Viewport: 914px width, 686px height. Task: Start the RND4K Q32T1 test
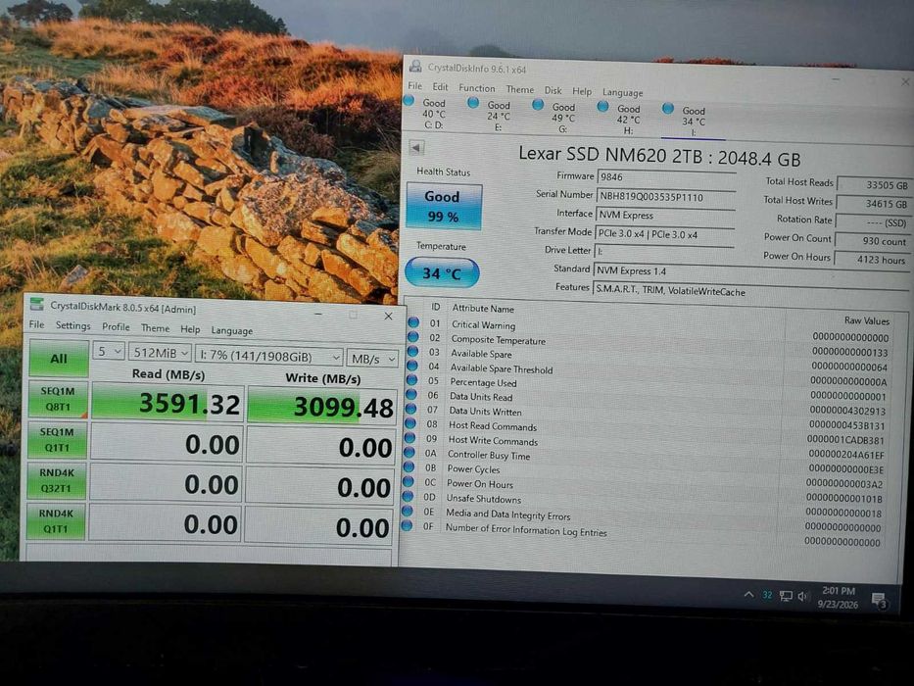pos(57,480)
